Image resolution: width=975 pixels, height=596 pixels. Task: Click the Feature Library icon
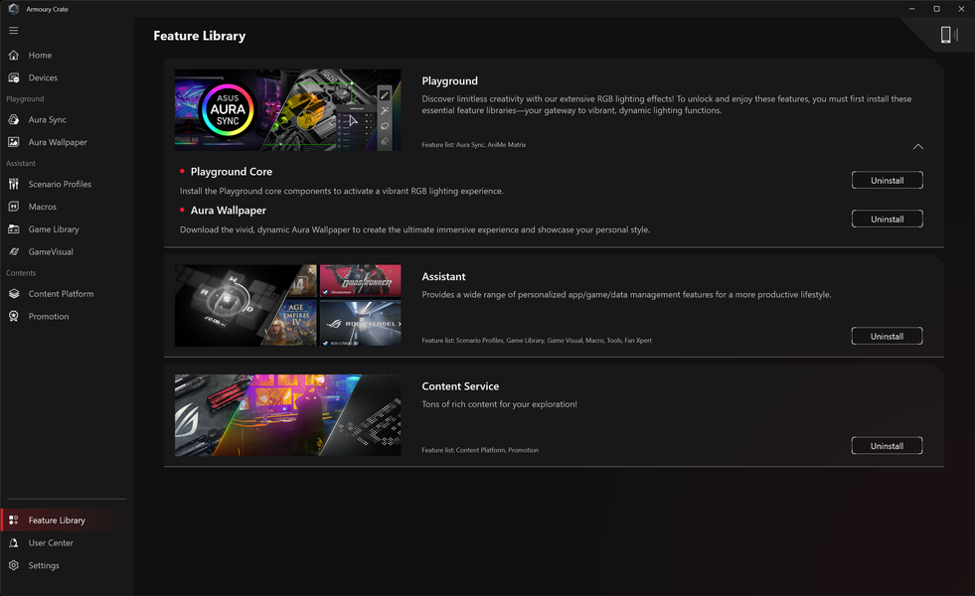pyautogui.click(x=14, y=521)
